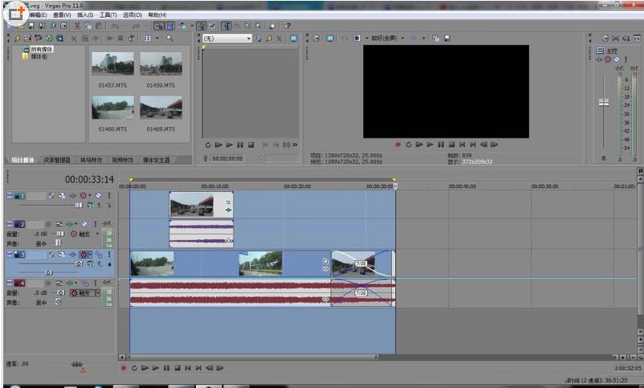This screenshot has width=644, height=388.
Task: Open the media views dropdown arrow
Action: [157, 38]
